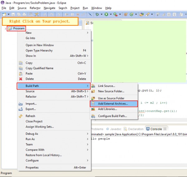Click the Add Libraries books icon
Screen dimensions: 187x177
(93, 109)
